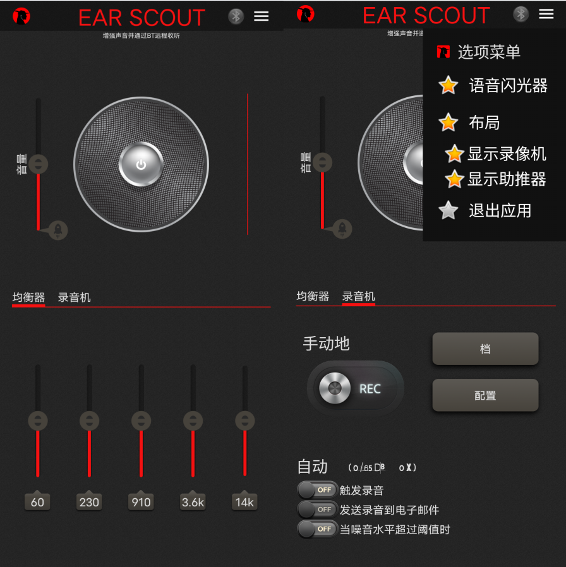Image resolution: width=566 pixels, height=567 pixels.
Task: Click star icon beside 布局
Action: pos(449,122)
